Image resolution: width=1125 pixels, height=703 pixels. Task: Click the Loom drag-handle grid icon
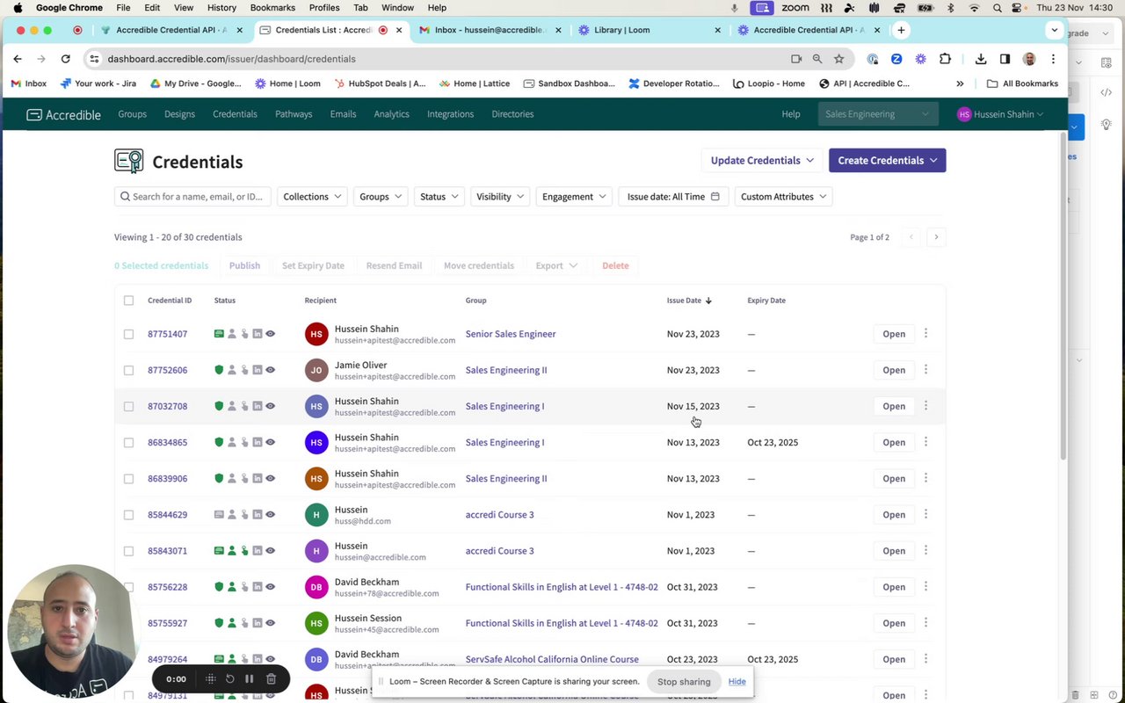coord(210,678)
